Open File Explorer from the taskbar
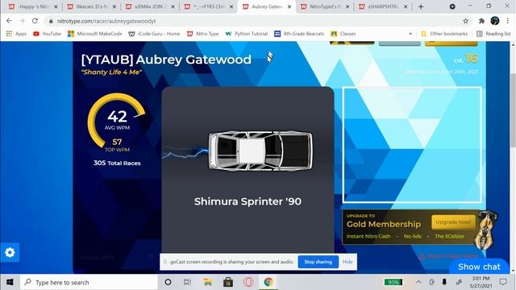This screenshot has height=290, width=516. pos(208,282)
